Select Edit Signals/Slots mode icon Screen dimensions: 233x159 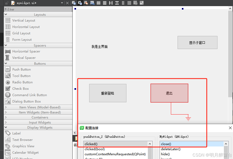(x=80, y=3)
